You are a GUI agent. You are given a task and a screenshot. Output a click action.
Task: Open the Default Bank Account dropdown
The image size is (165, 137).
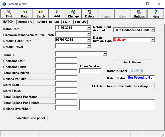tap(153, 30)
